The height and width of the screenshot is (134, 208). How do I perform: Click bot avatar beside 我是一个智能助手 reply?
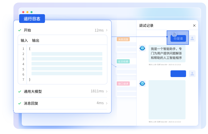point(142,48)
